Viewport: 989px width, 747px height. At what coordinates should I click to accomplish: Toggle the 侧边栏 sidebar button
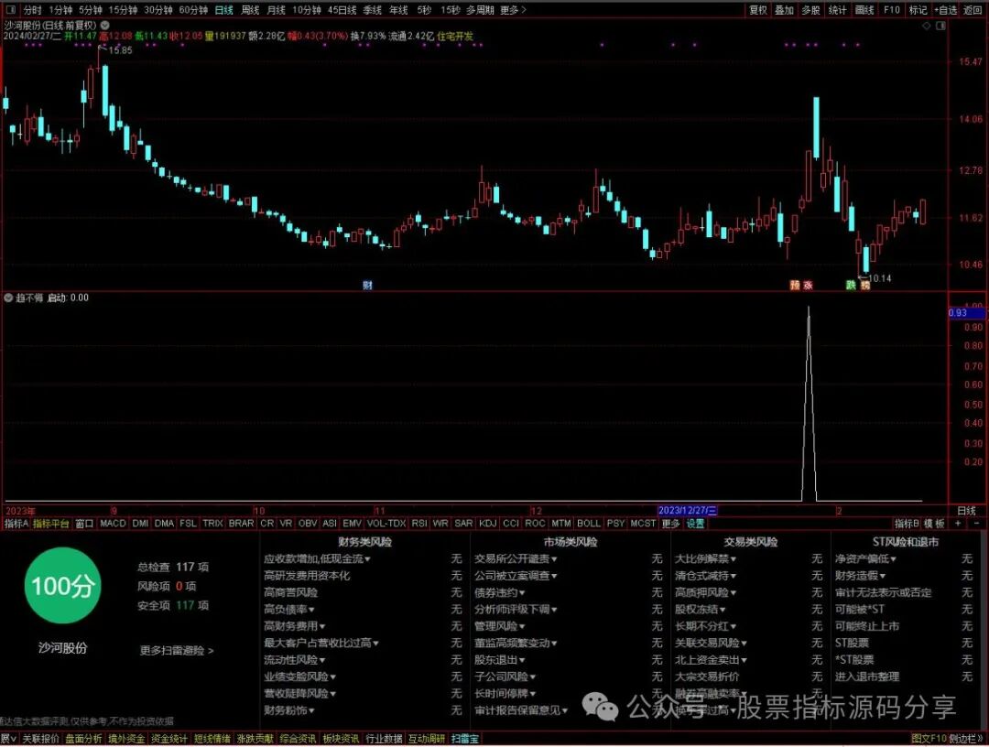point(966,738)
